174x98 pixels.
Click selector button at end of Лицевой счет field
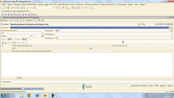(x=172, y=38)
